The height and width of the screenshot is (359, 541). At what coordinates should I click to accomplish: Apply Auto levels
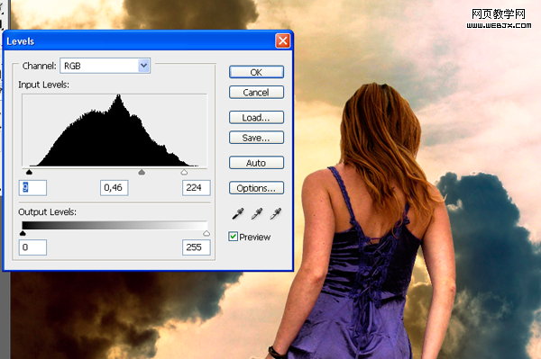(x=256, y=163)
